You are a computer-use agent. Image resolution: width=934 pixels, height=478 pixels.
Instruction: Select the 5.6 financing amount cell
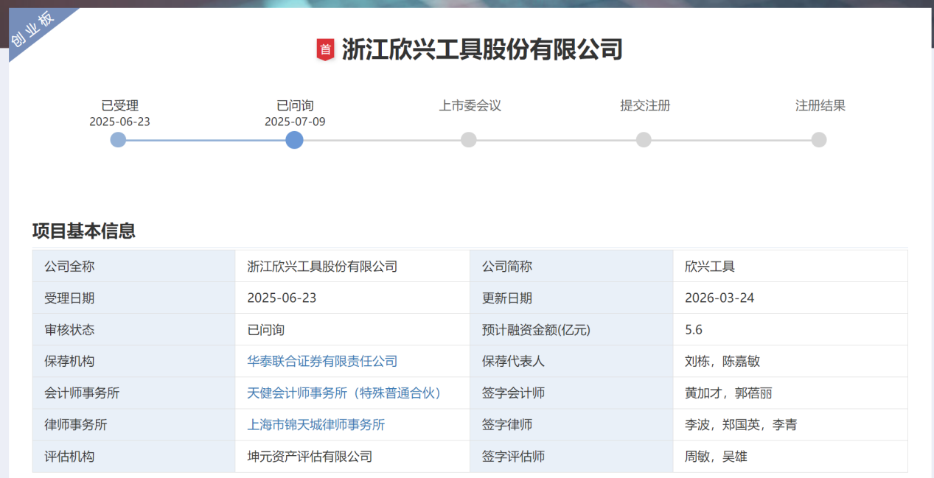click(x=694, y=330)
